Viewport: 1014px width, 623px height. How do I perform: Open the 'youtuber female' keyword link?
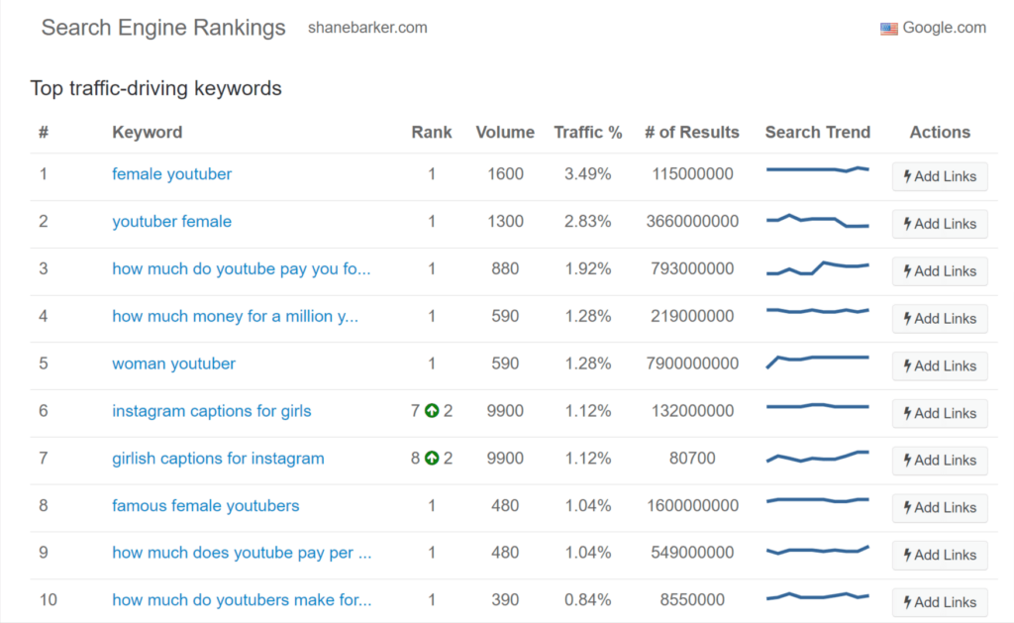pos(171,221)
